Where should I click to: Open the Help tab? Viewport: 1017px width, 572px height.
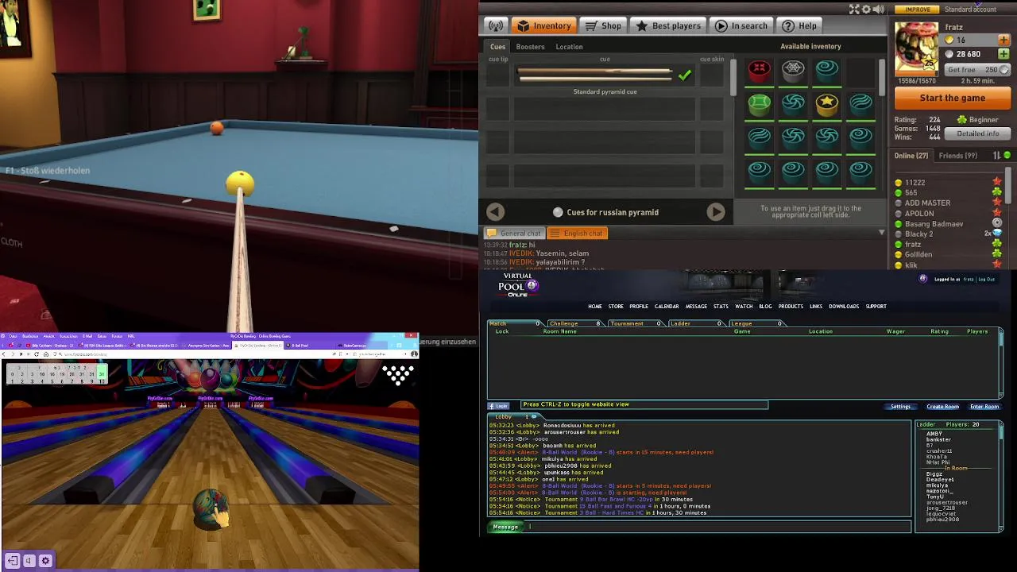pyautogui.click(x=800, y=26)
